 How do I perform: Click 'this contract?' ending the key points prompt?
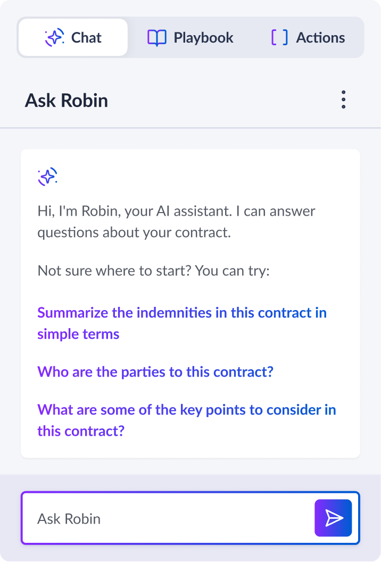click(x=80, y=430)
